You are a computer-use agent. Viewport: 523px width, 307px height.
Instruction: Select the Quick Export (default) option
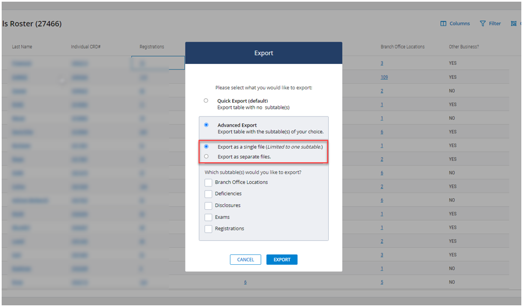(206, 100)
